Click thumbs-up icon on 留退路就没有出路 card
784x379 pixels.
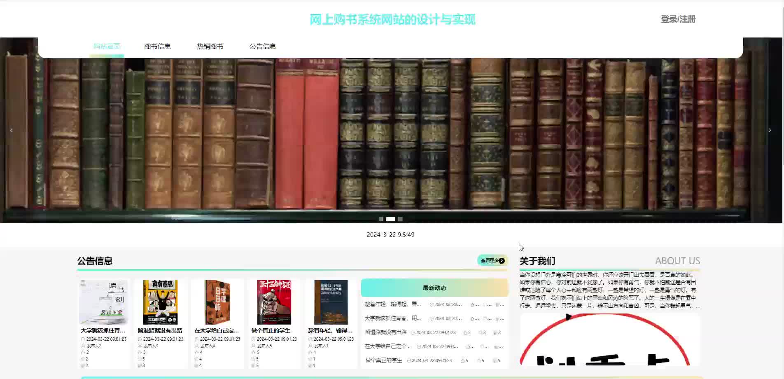[x=140, y=352]
